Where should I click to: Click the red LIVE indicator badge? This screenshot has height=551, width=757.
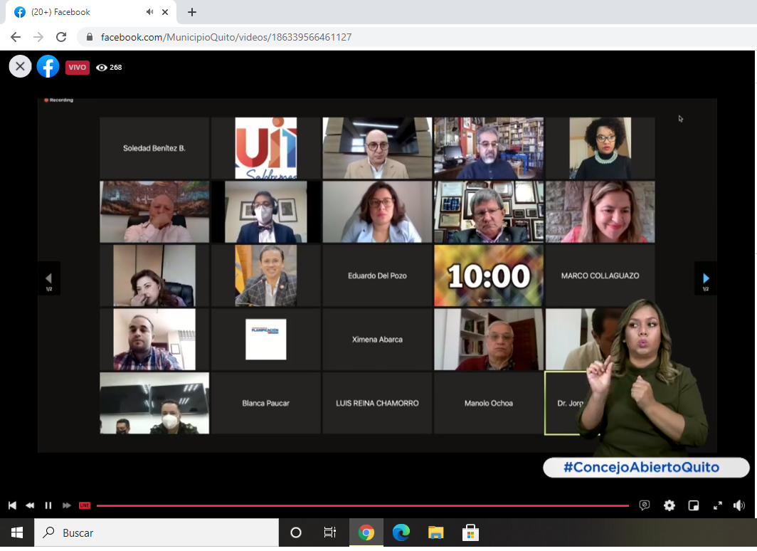85,505
